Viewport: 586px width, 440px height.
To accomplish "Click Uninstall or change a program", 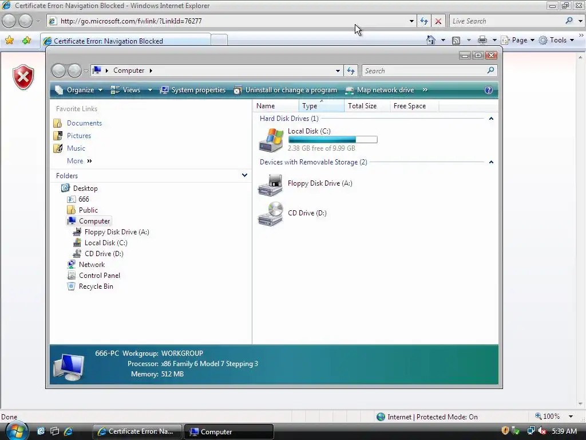I will pyautogui.click(x=286, y=90).
